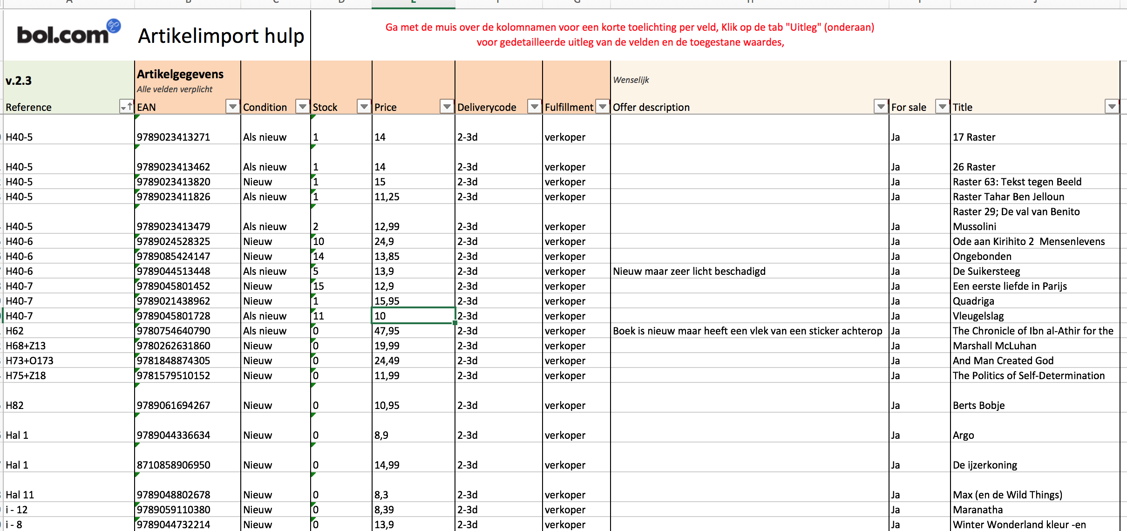This screenshot has height=531, width=1127.
Task: Select the price cell 47,95
Action: pos(414,331)
